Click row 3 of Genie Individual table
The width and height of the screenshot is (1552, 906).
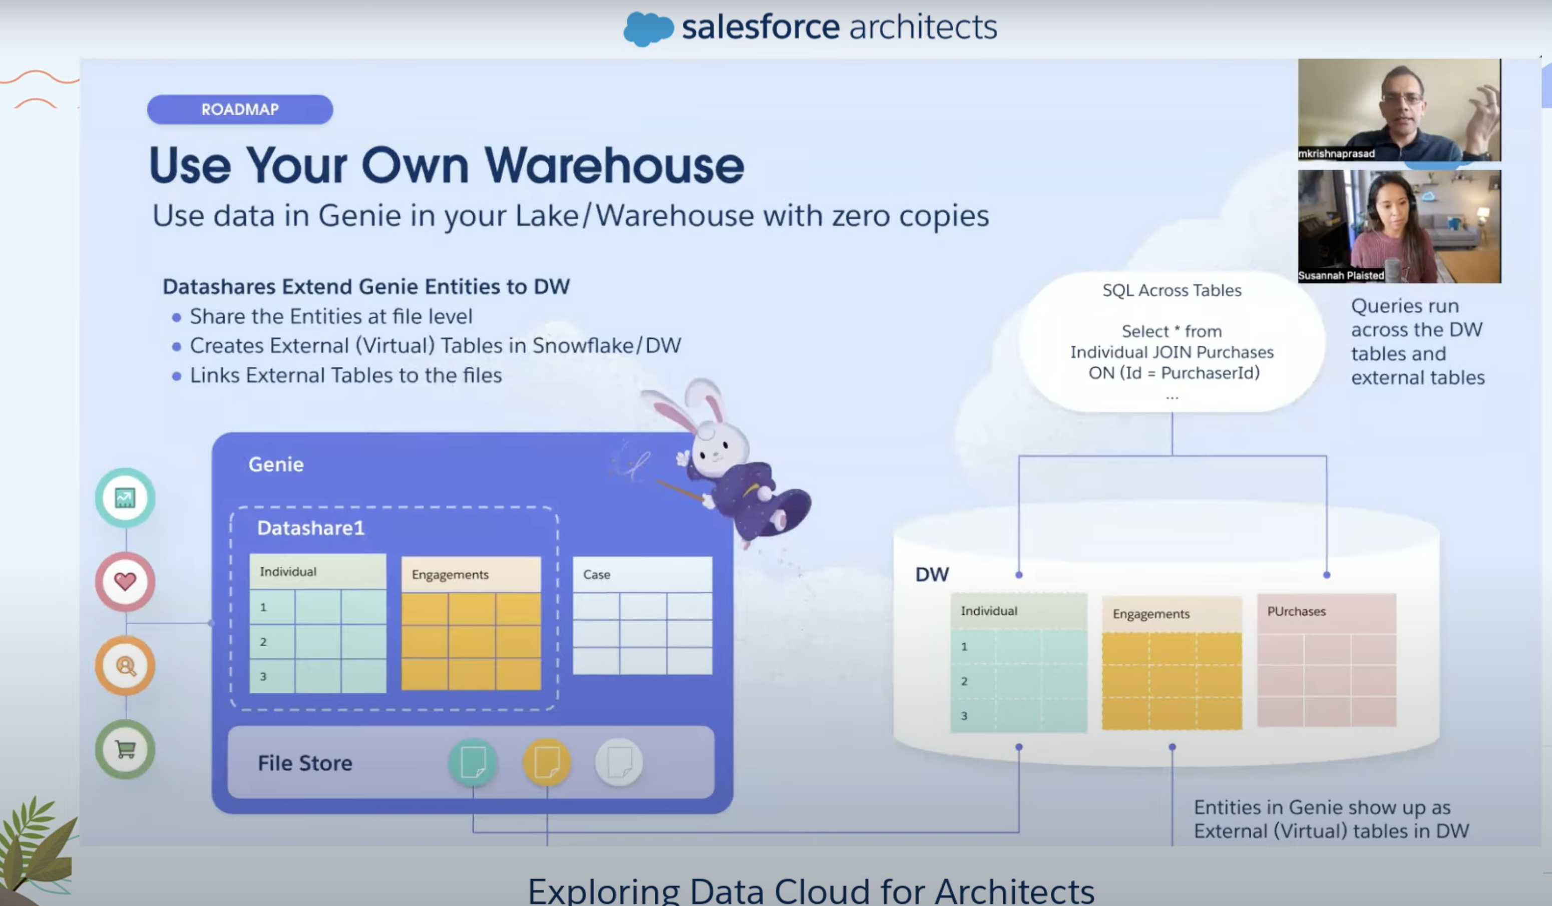(318, 676)
